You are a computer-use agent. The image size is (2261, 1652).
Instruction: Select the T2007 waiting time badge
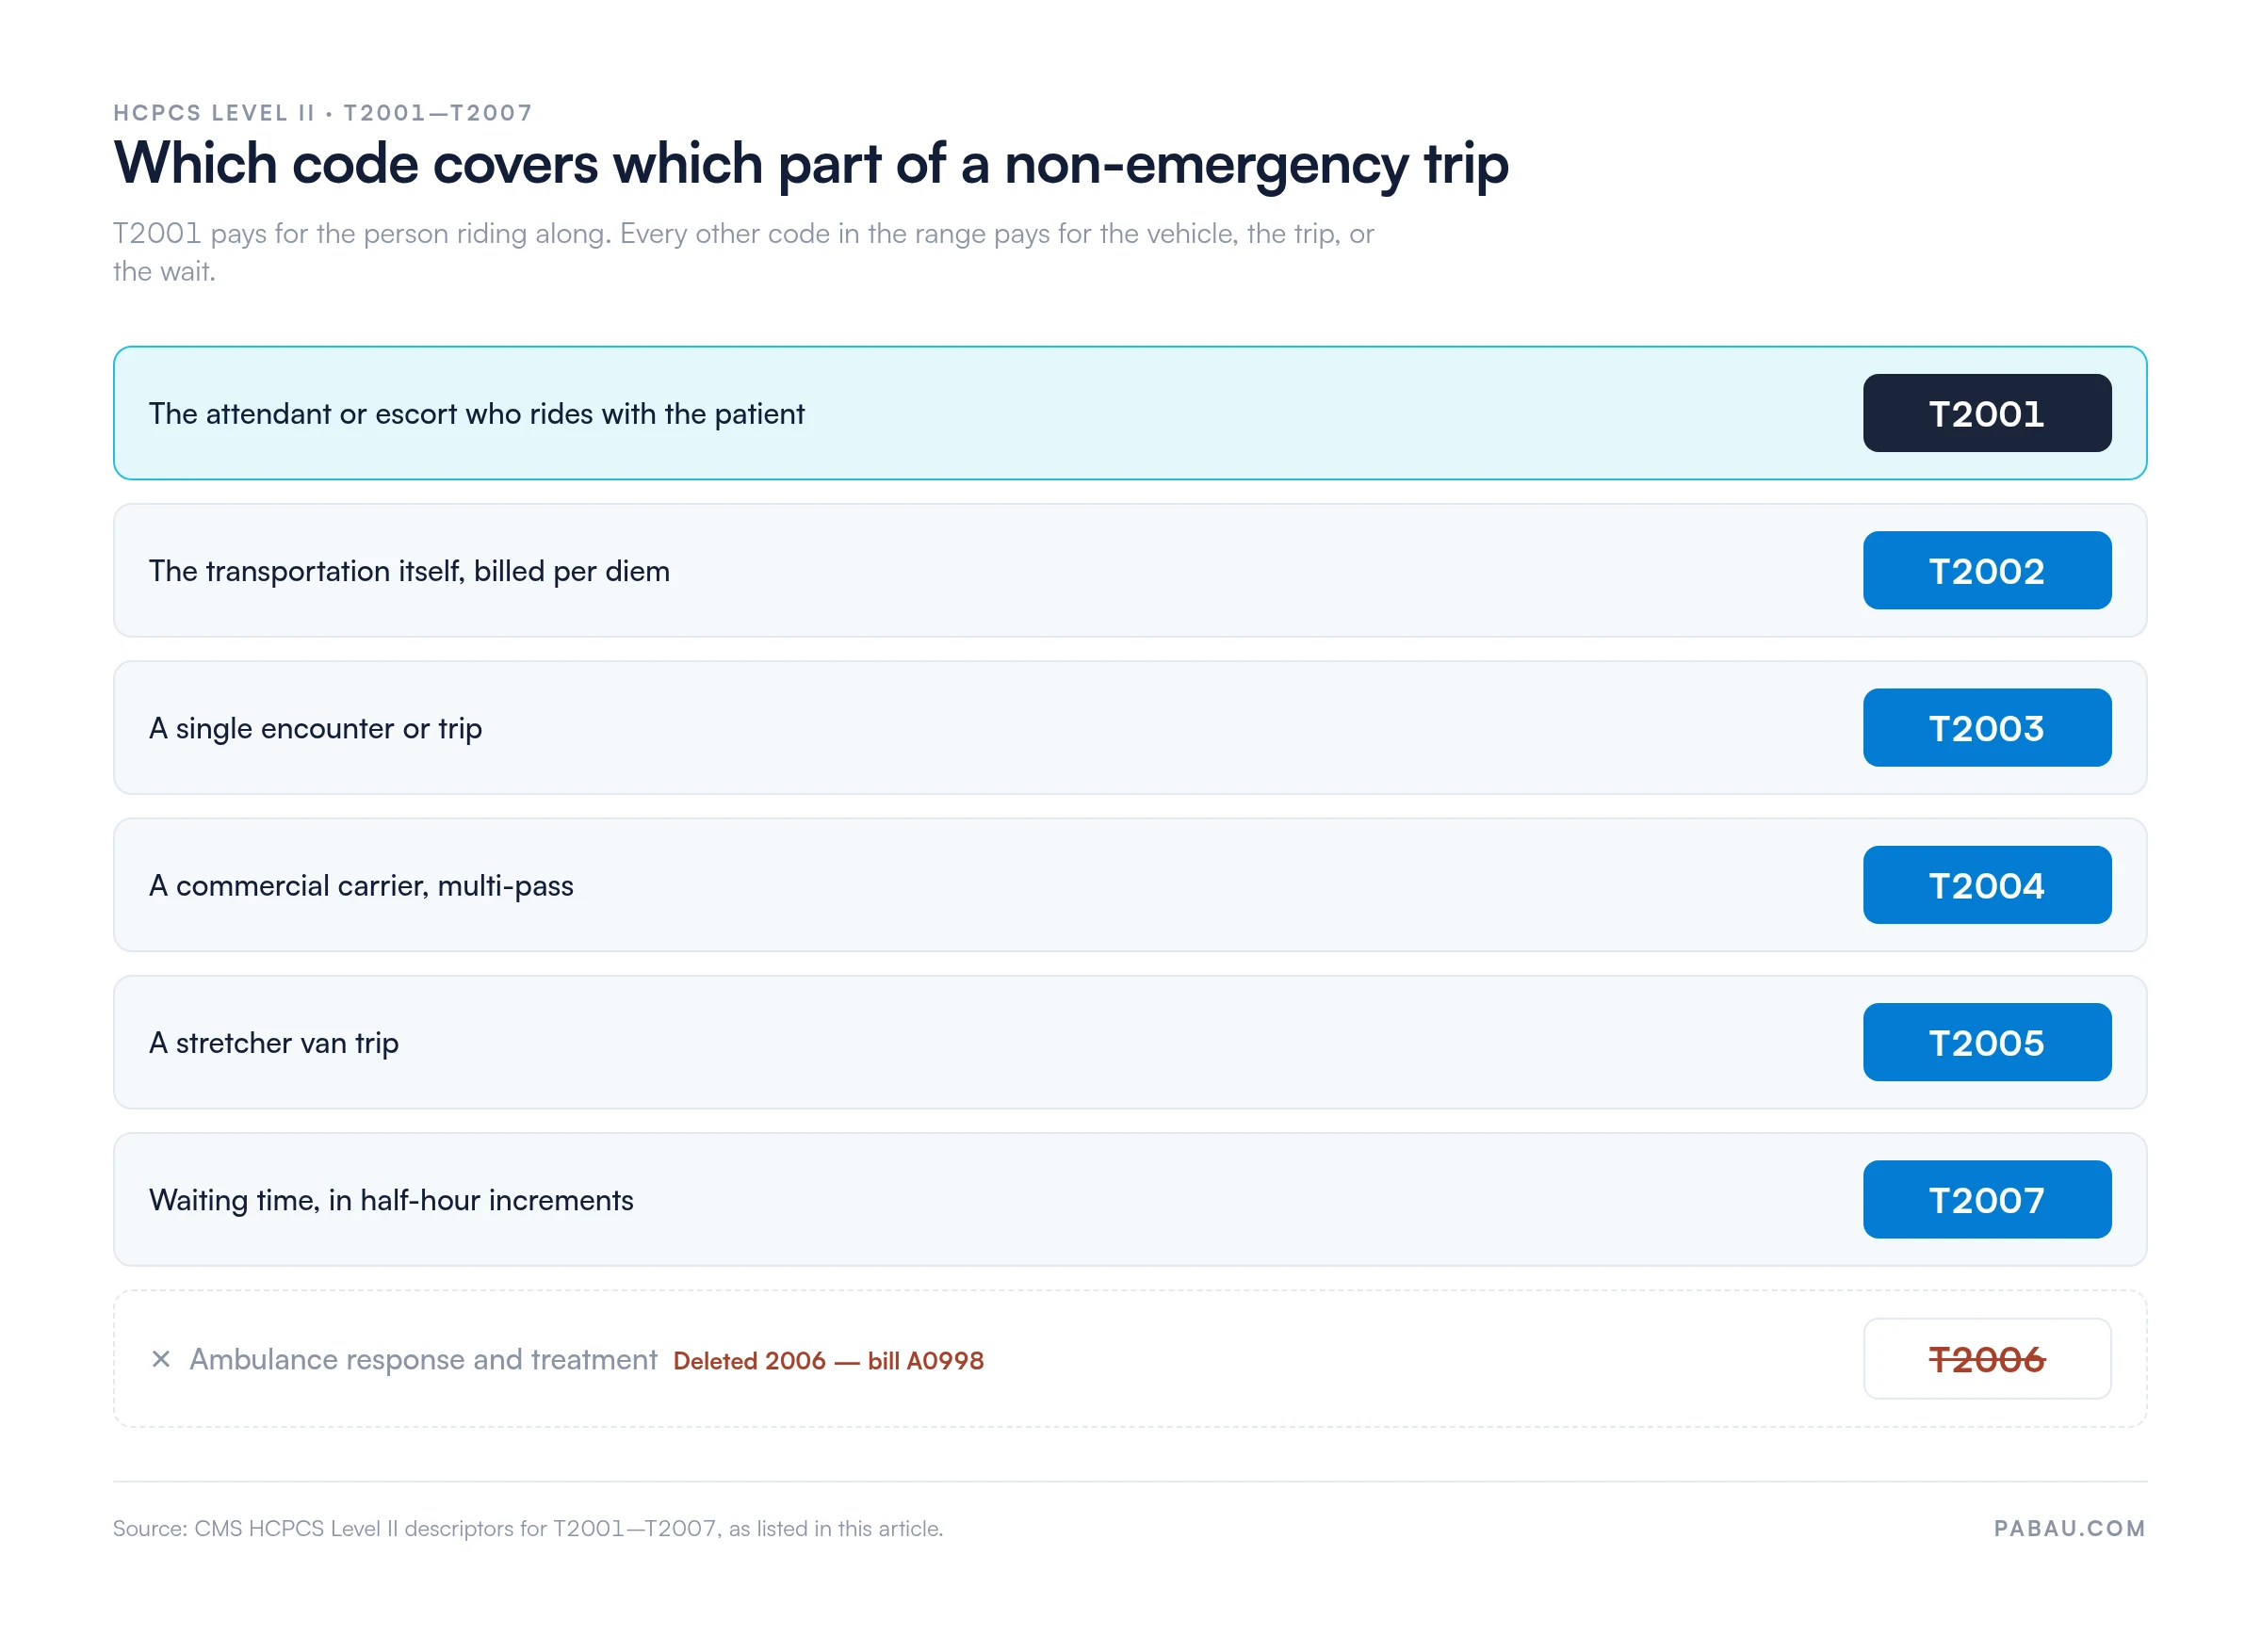[x=1986, y=1199]
